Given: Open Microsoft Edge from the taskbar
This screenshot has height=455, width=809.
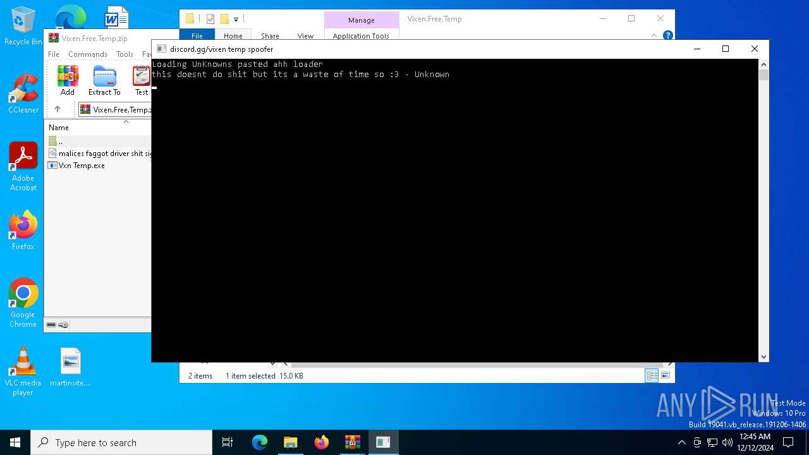Looking at the screenshot, I should (260, 442).
